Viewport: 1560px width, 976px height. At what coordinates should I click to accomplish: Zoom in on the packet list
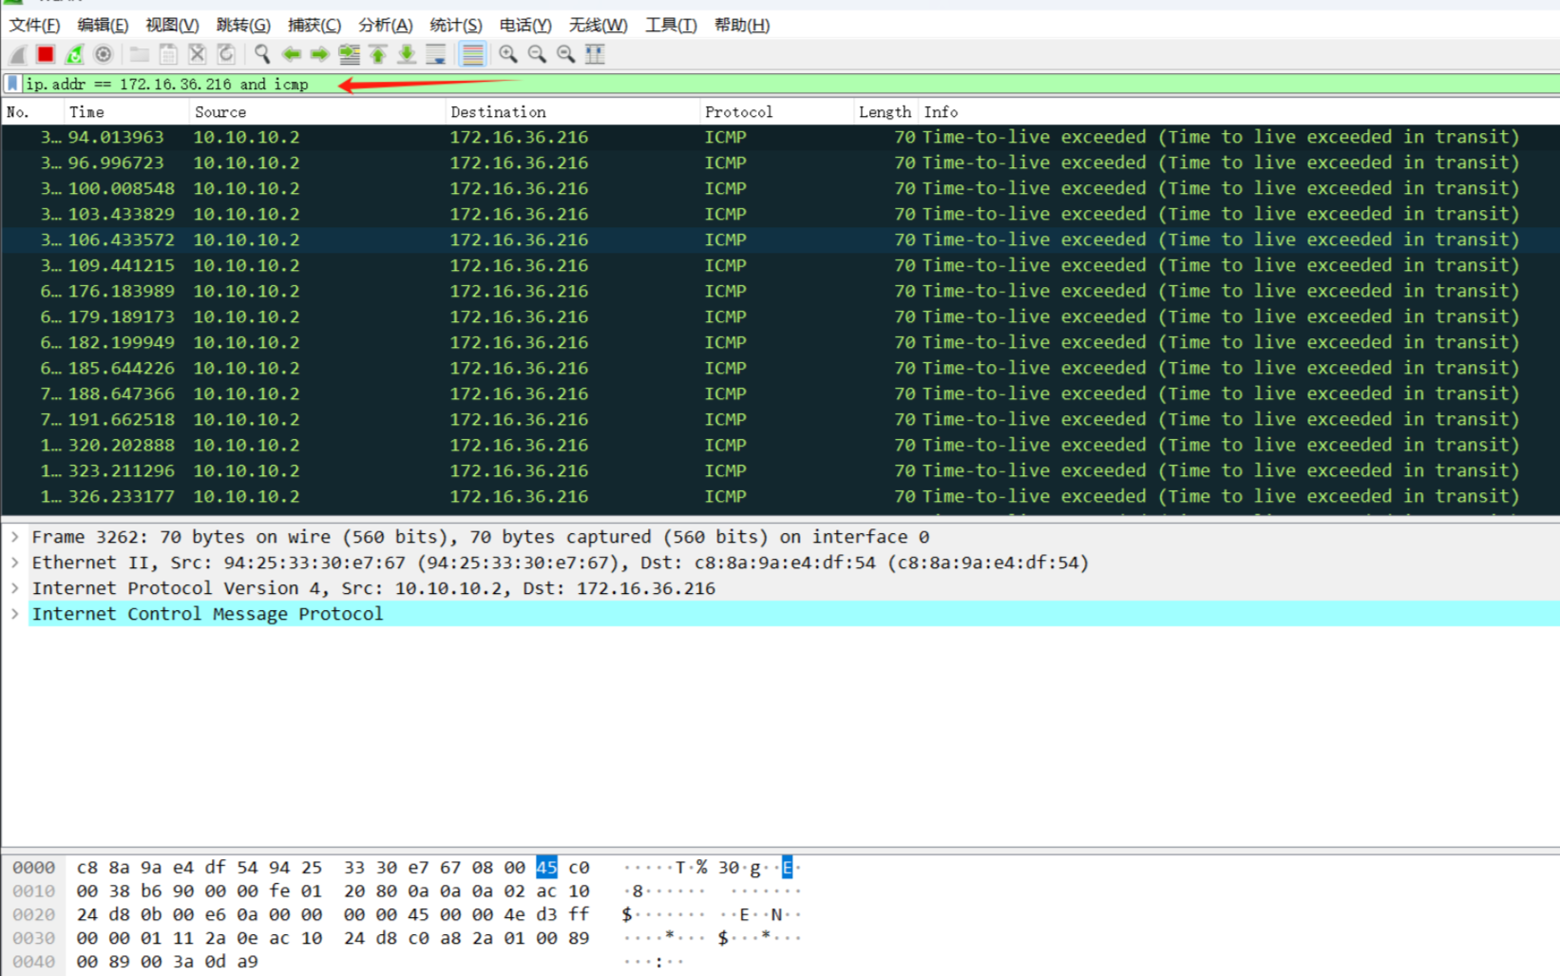tap(507, 54)
